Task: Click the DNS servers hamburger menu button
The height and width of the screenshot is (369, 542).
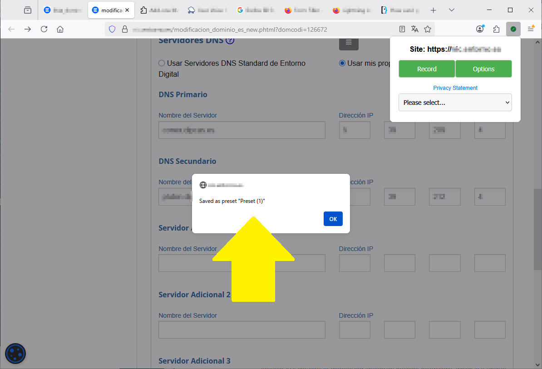Action: [x=349, y=42]
